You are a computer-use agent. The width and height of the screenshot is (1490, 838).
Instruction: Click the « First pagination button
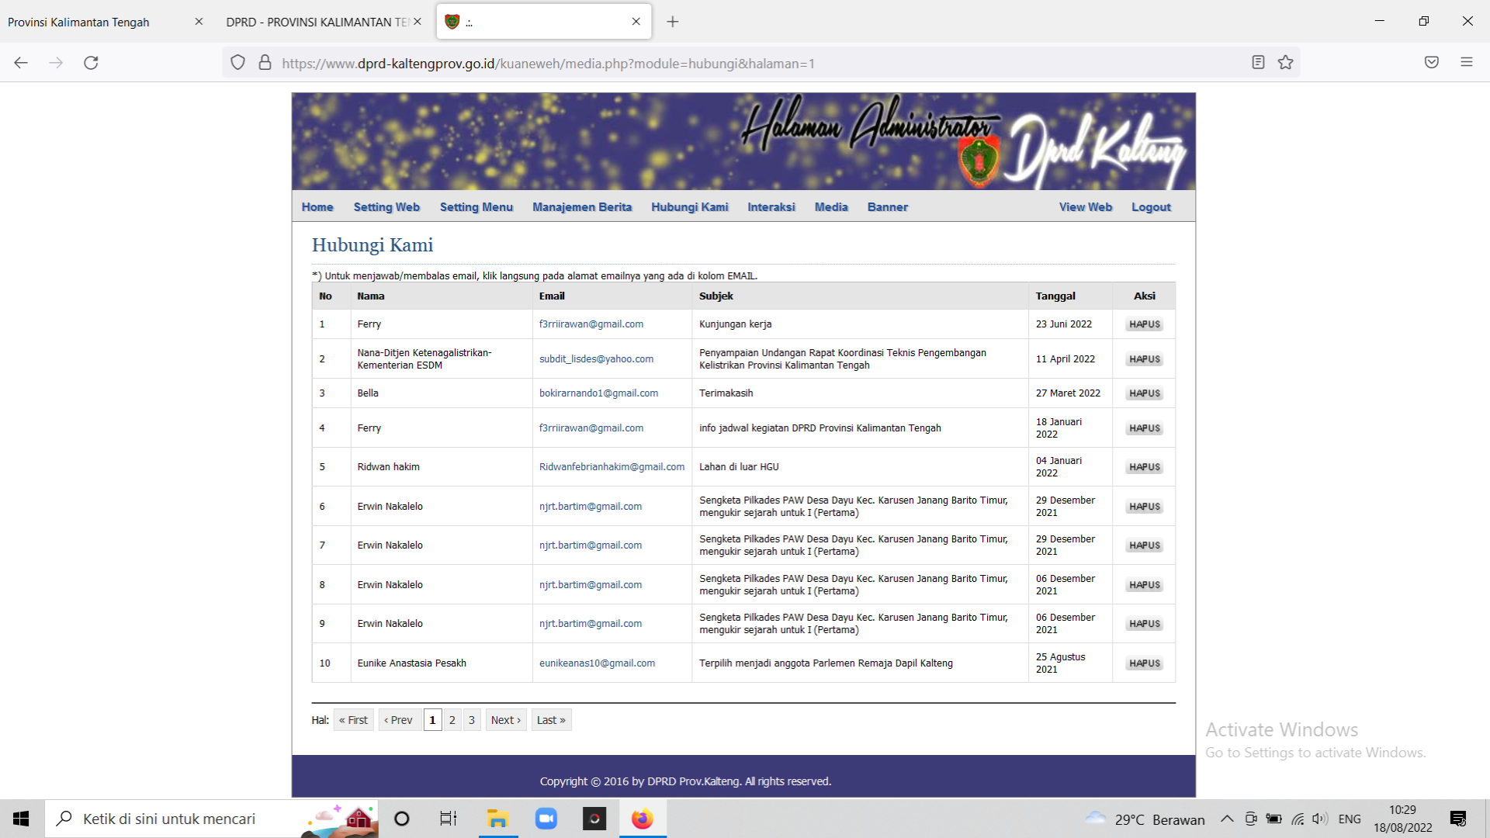pyautogui.click(x=353, y=720)
